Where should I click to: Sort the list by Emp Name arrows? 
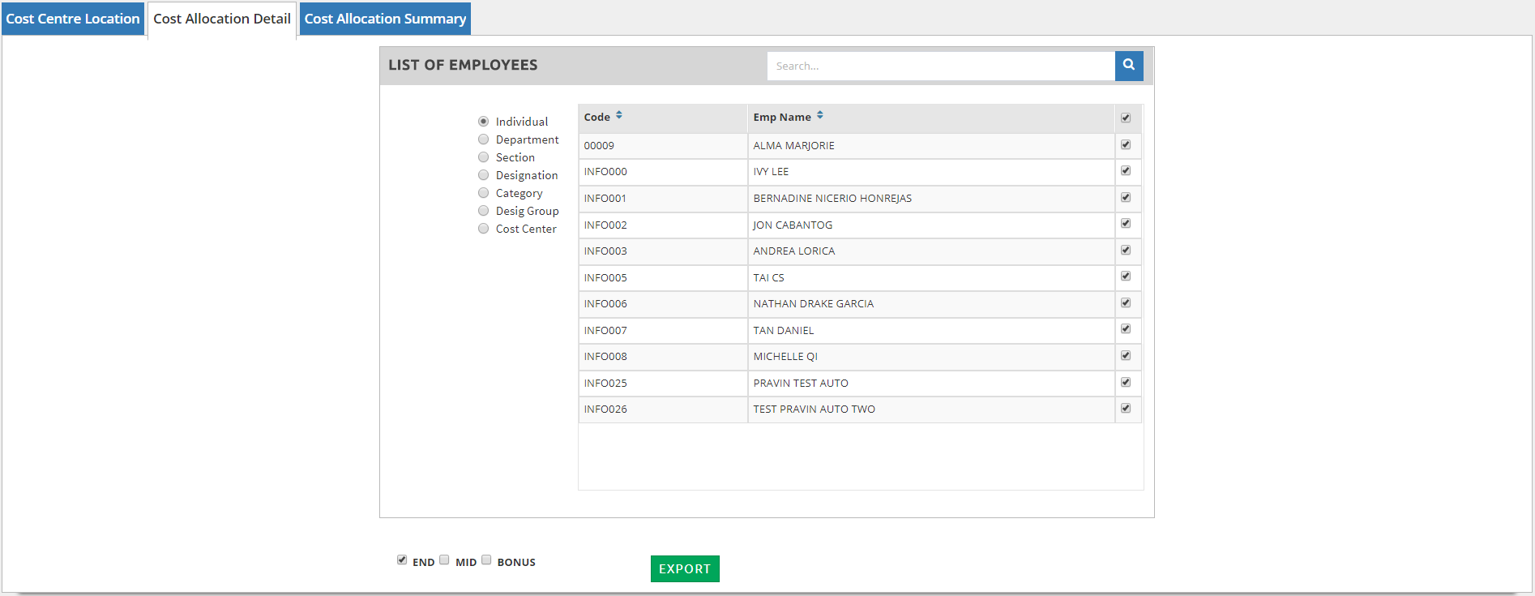(x=819, y=116)
